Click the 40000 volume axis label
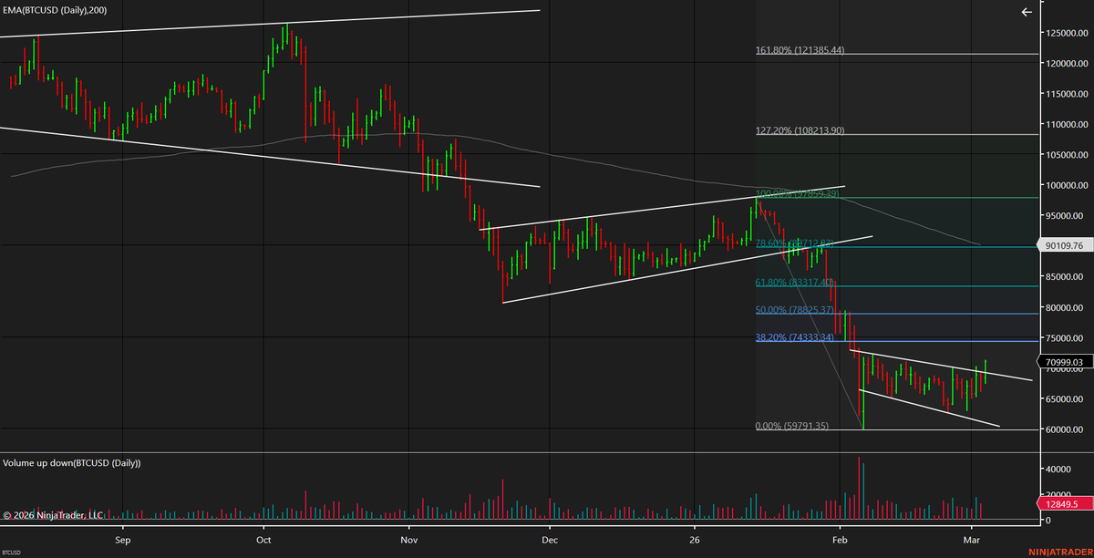This screenshot has height=558, width=1094. click(x=1058, y=469)
